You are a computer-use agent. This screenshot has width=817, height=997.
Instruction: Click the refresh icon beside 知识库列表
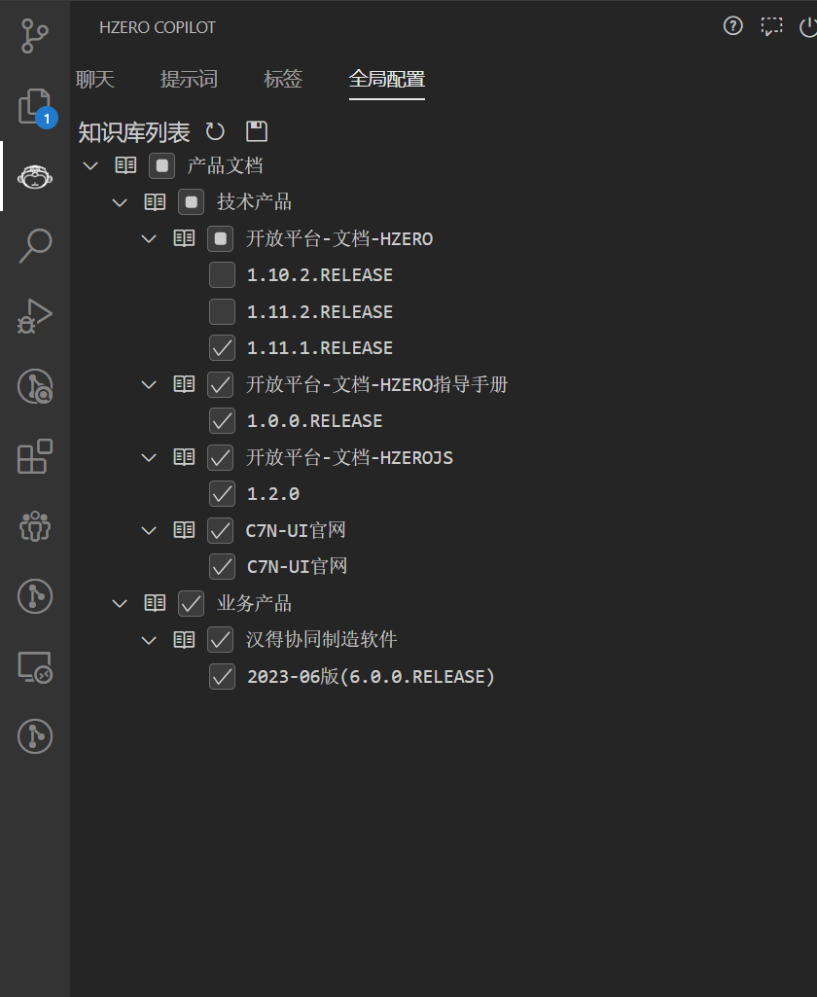click(x=215, y=131)
